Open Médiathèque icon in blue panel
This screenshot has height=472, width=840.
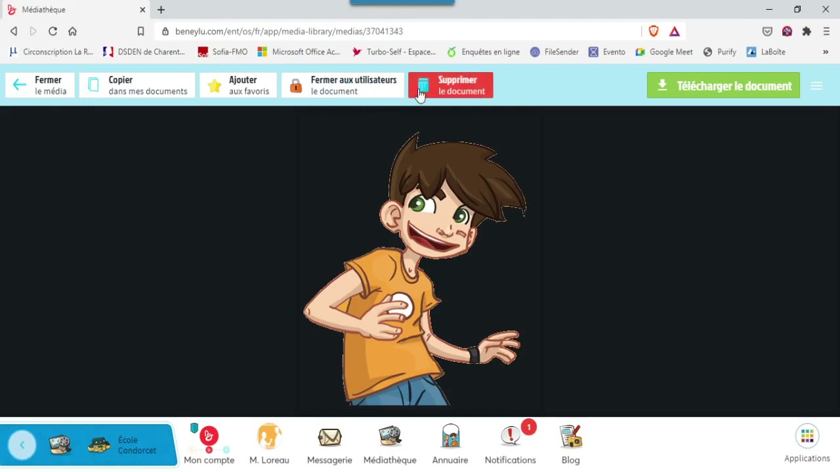60,445
